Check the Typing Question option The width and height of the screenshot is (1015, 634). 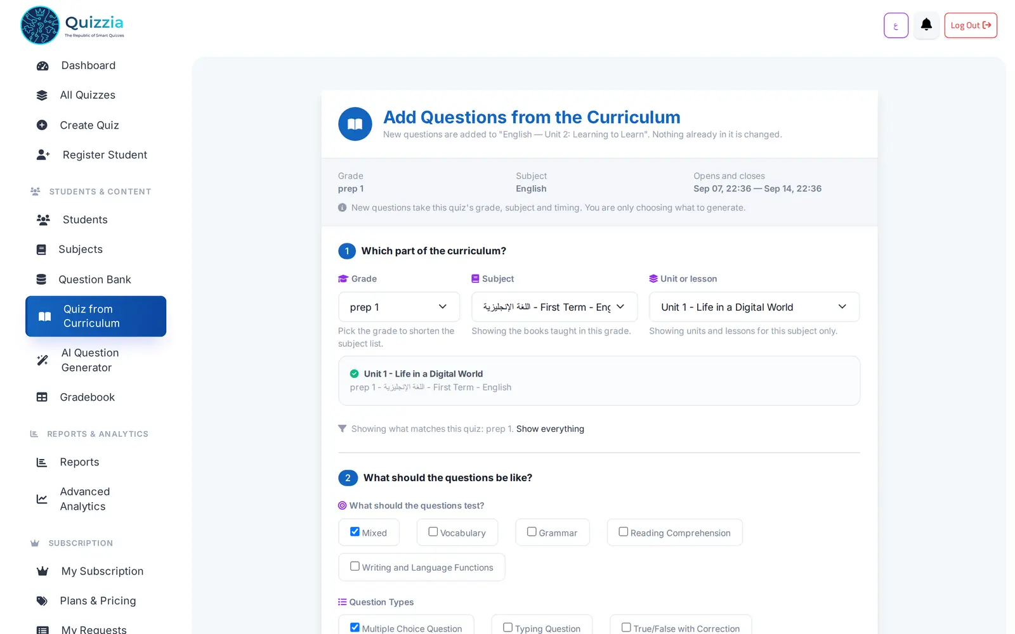pos(508,628)
